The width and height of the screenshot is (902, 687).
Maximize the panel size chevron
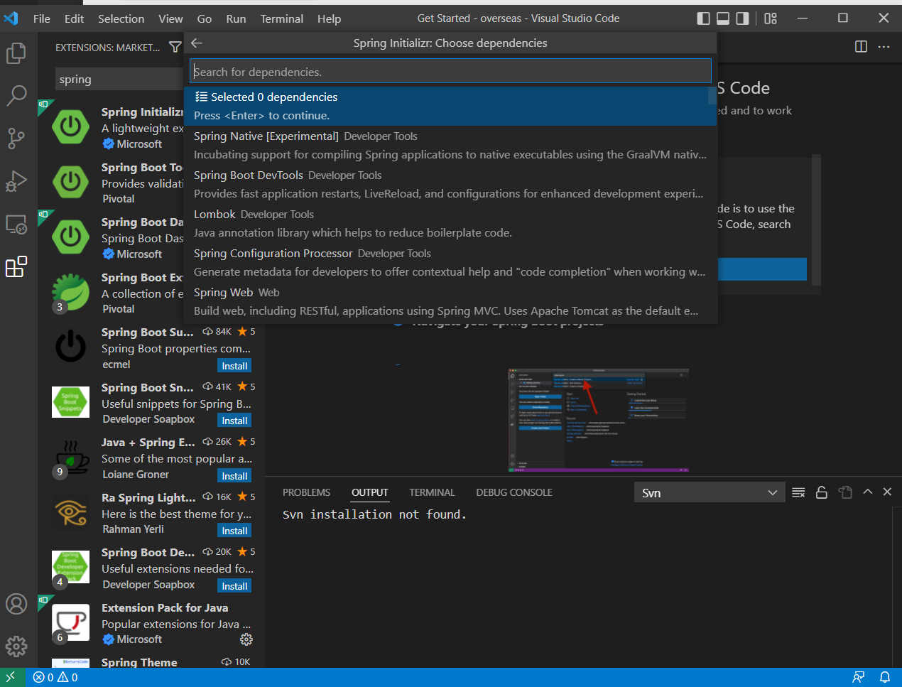click(867, 492)
